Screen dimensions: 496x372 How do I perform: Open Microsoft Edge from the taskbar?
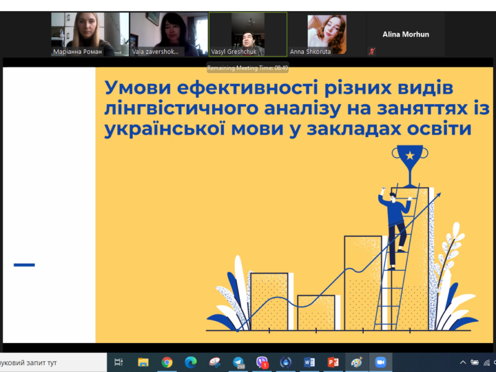(190, 362)
